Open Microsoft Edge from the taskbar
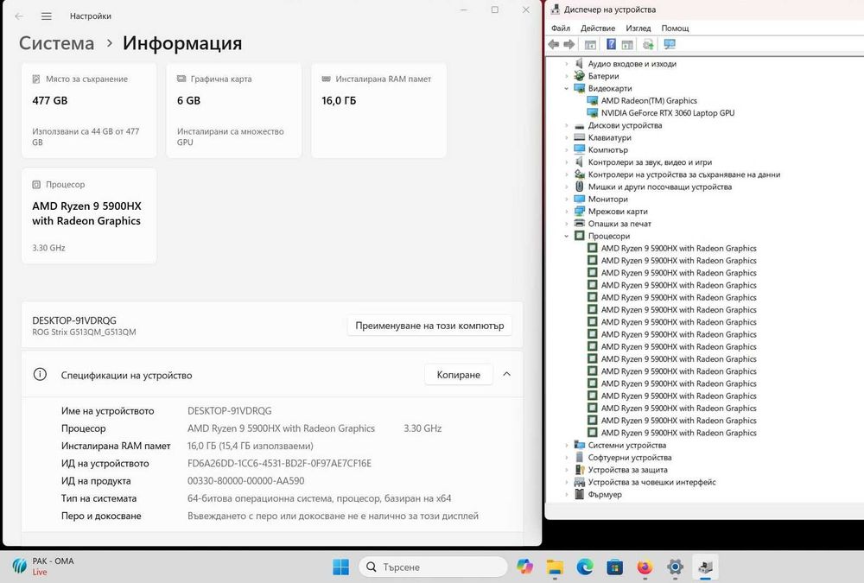864x583 pixels. (x=585, y=567)
